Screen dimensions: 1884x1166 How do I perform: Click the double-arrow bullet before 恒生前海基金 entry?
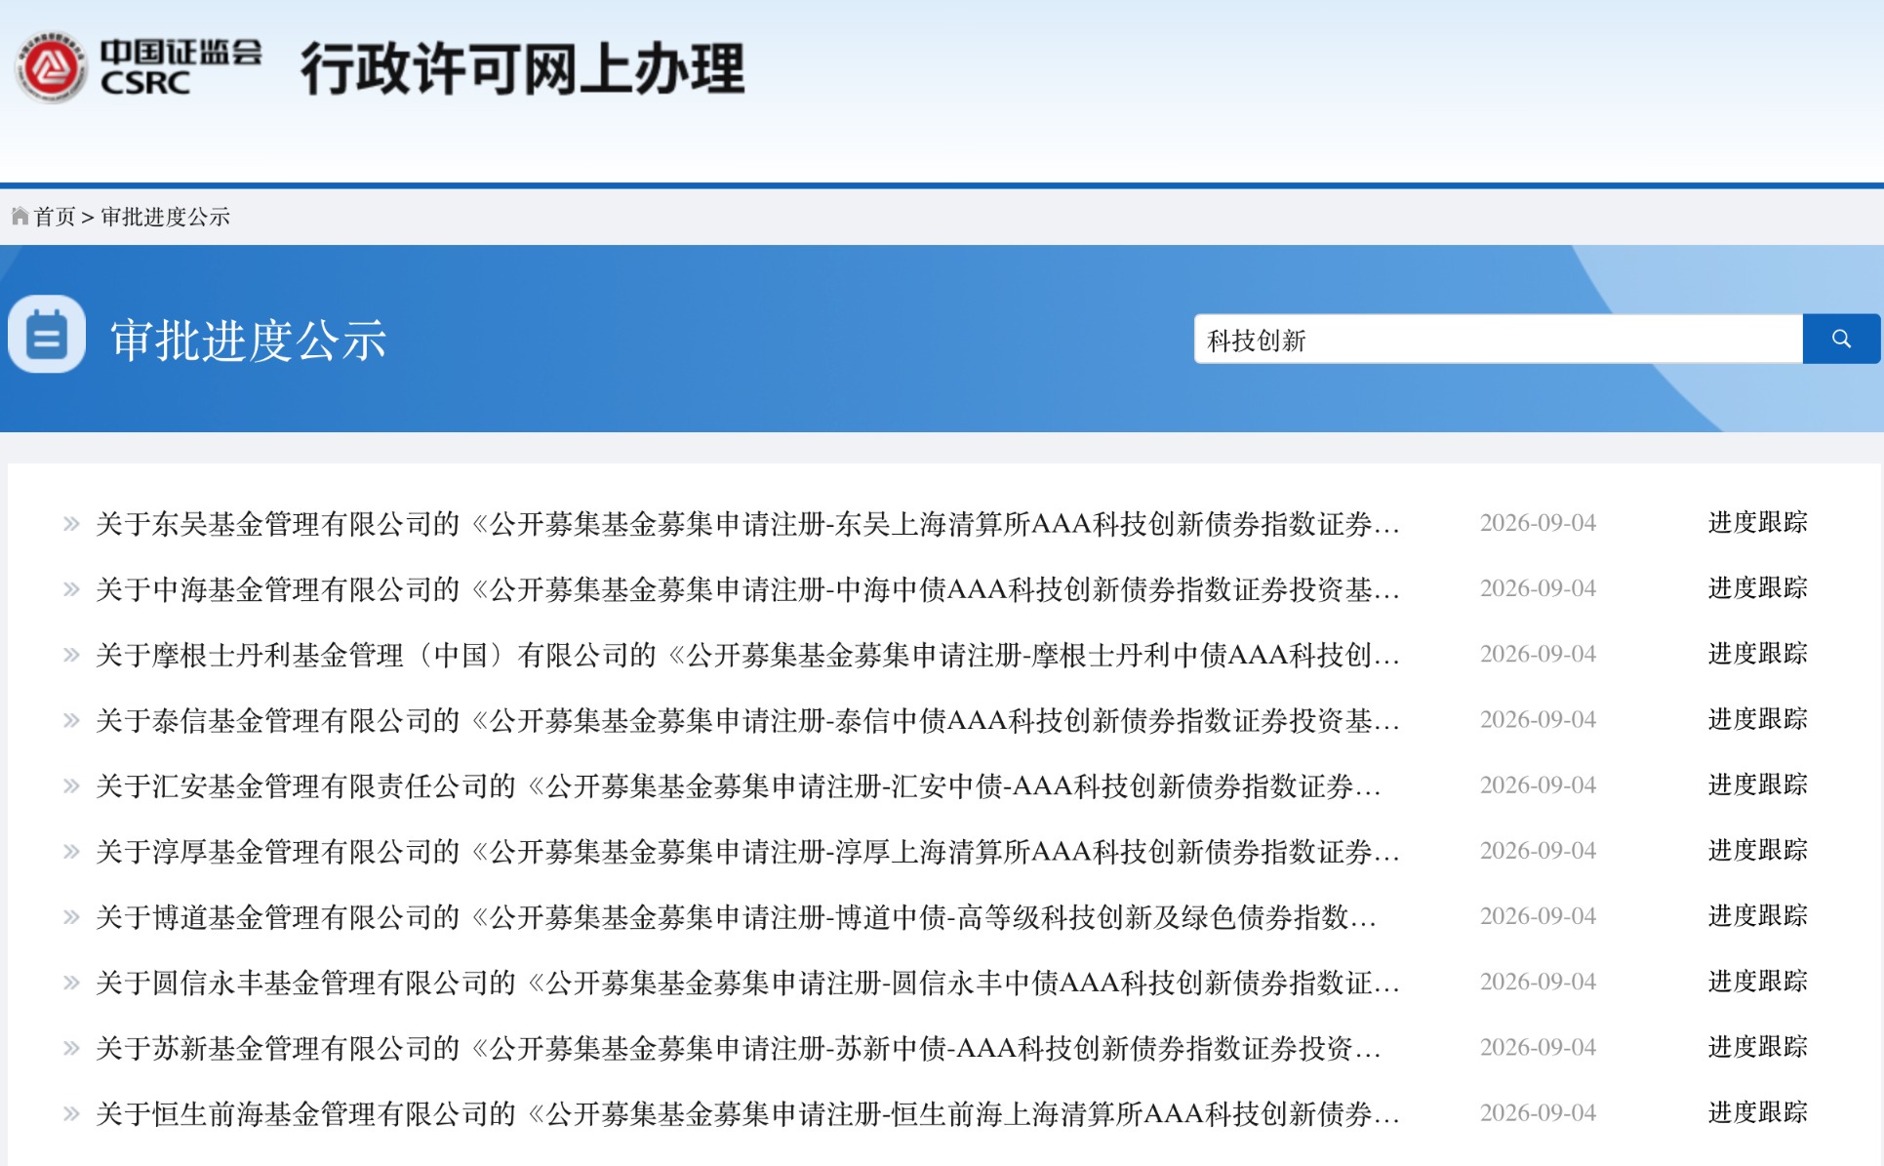[71, 1113]
